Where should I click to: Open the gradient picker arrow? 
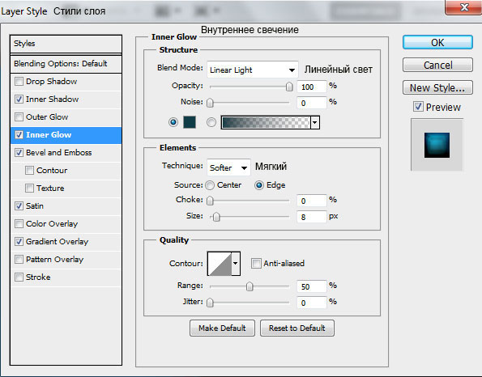(315, 122)
